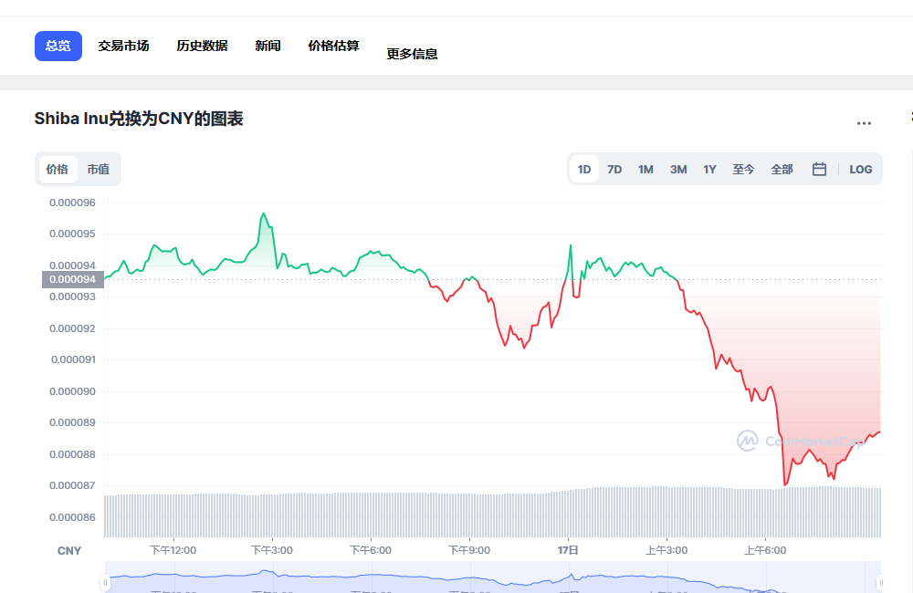Select the 全部 all-time range

pos(782,170)
